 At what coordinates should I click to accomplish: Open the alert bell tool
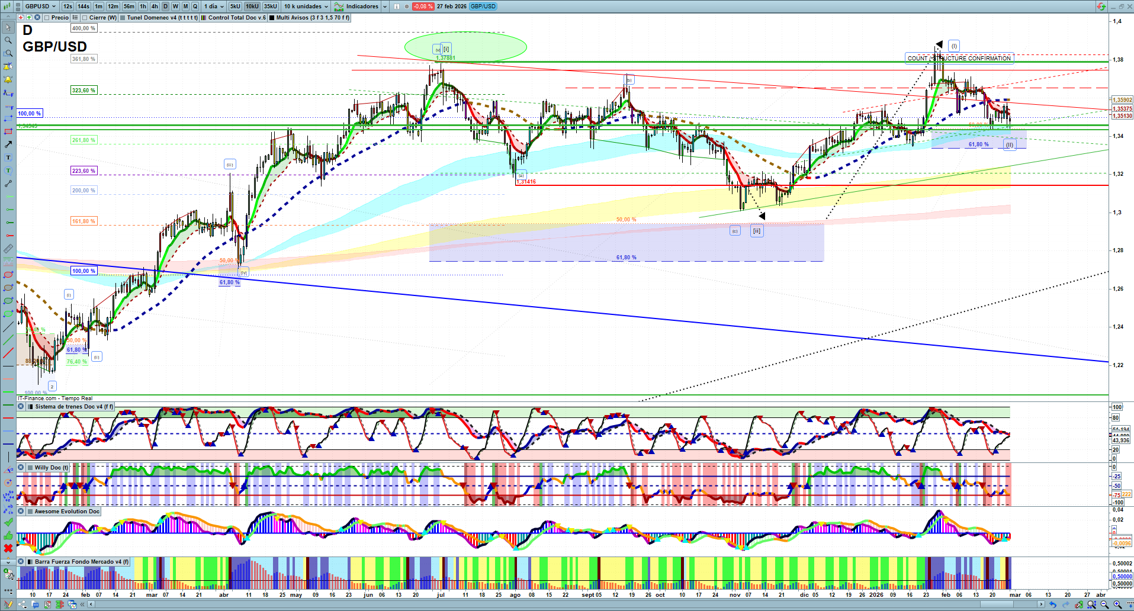[8, 79]
